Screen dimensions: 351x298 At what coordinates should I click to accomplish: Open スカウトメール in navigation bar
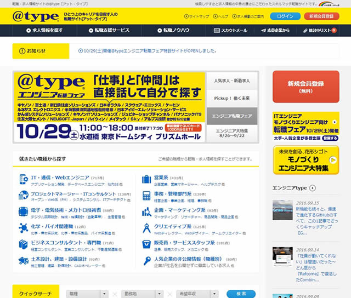point(230,31)
